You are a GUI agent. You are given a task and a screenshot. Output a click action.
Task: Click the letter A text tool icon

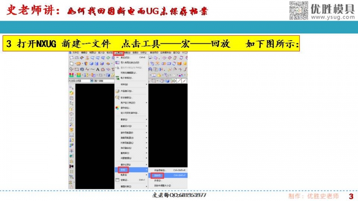tap(98, 69)
